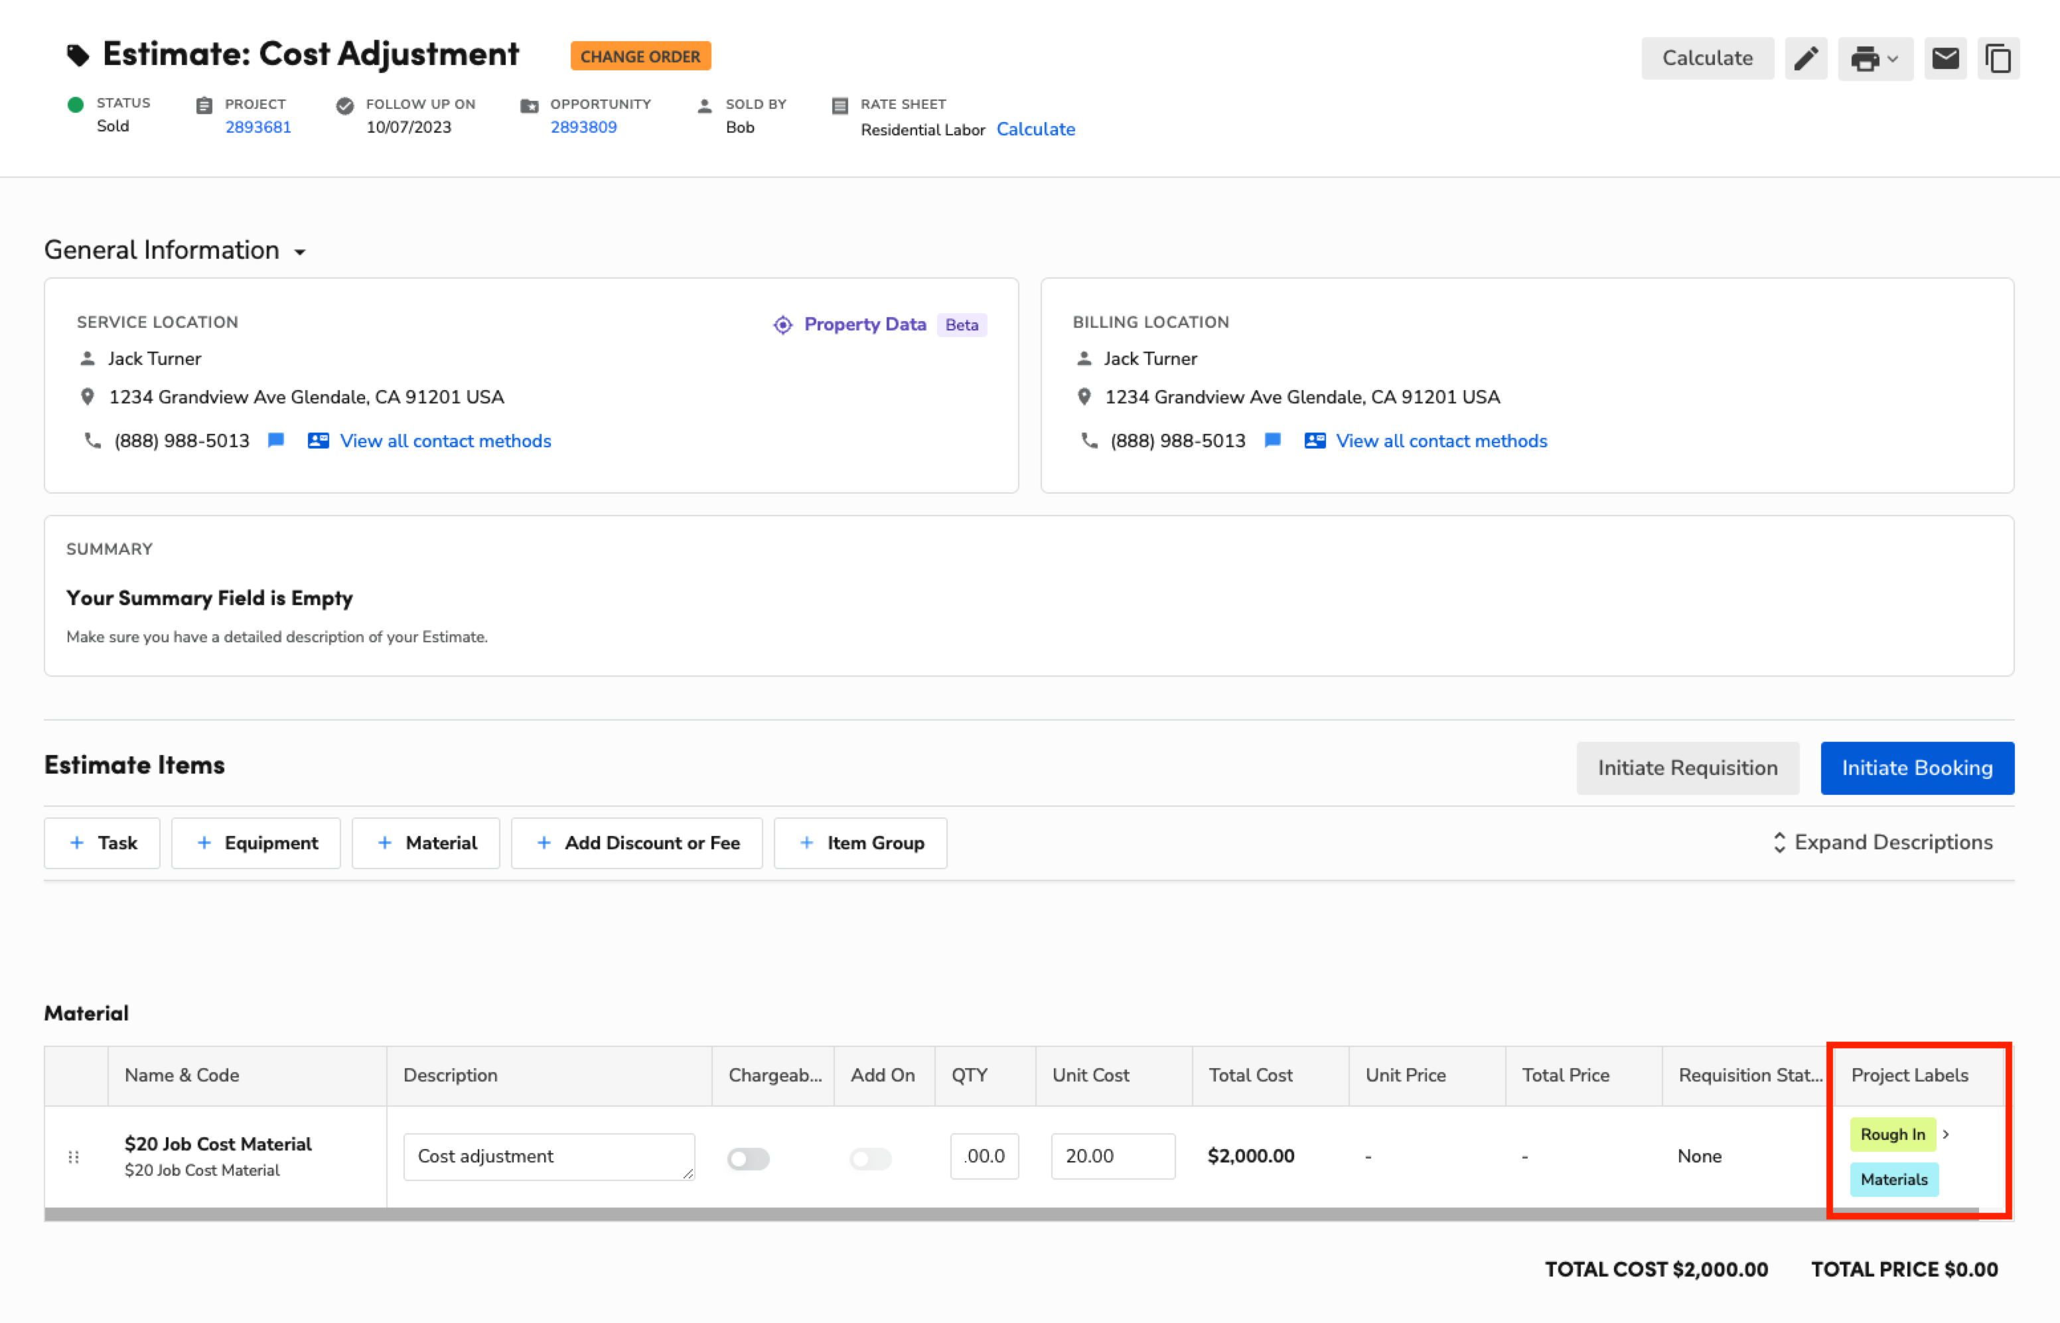
Task: Click the pencil edit icon
Action: (x=1805, y=58)
